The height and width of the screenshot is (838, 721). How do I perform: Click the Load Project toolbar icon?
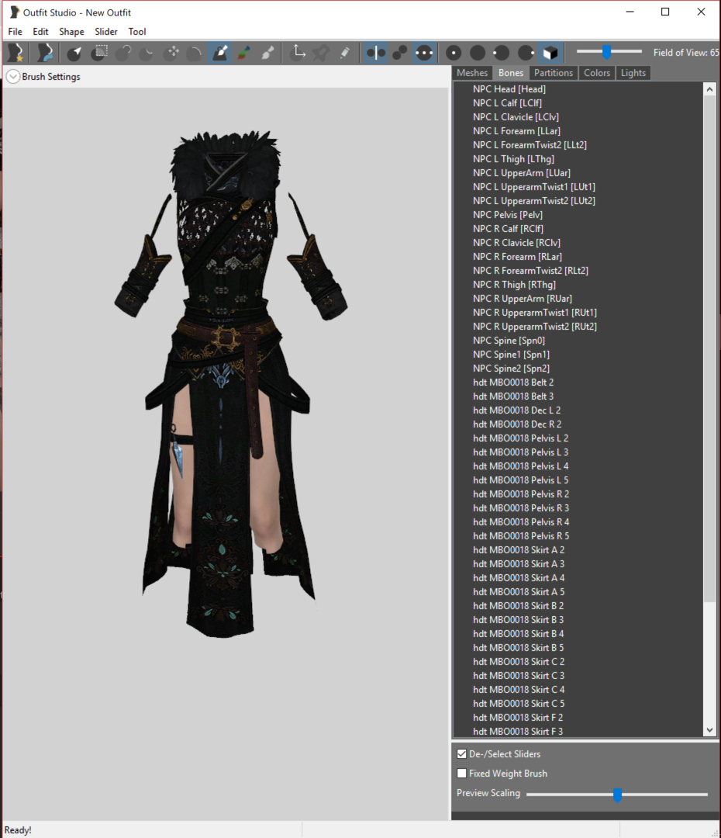click(44, 53)
